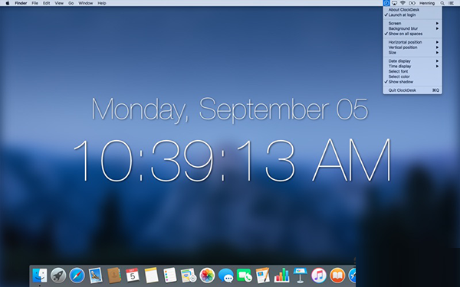Open the Go menu

click(x=71, y=3)
